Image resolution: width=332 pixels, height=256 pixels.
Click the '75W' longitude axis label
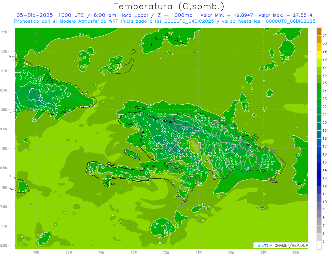[x=69, y=252]
